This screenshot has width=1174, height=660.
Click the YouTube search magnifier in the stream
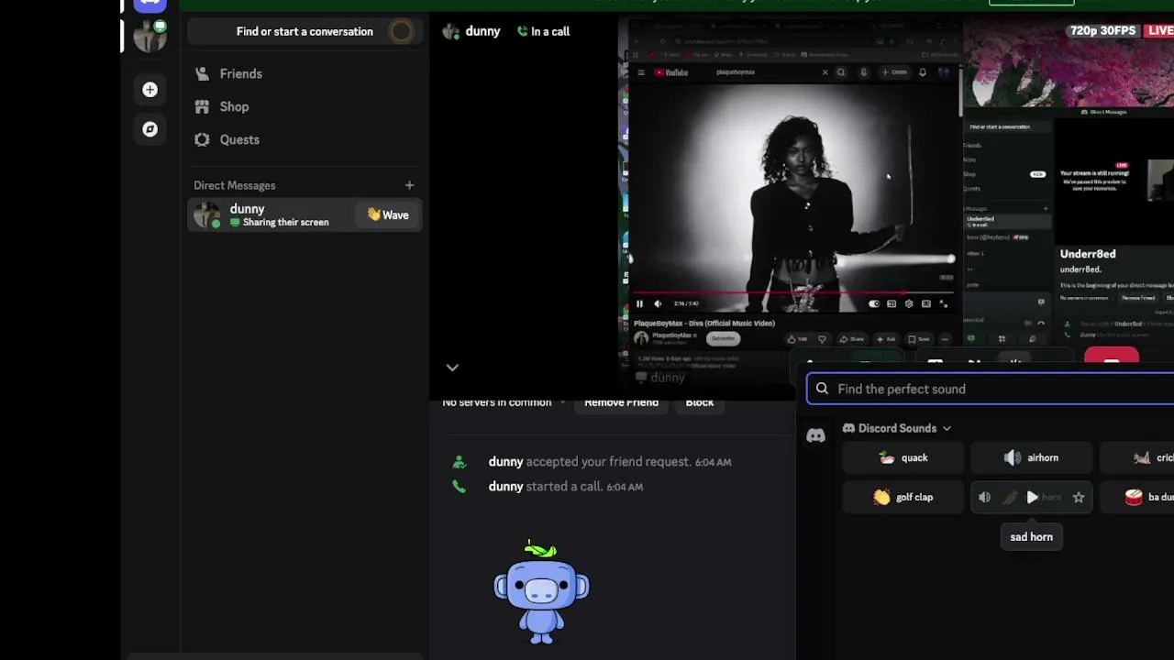coord(840,72)
